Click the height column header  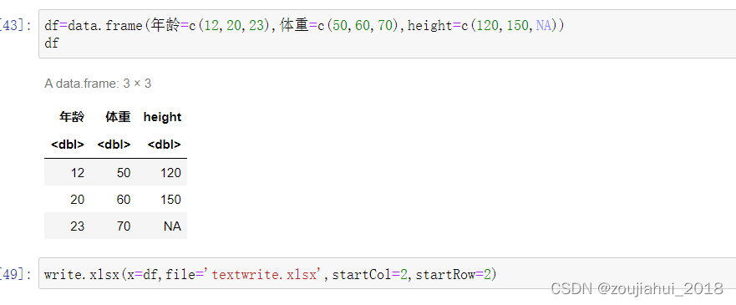click(162, 117)
